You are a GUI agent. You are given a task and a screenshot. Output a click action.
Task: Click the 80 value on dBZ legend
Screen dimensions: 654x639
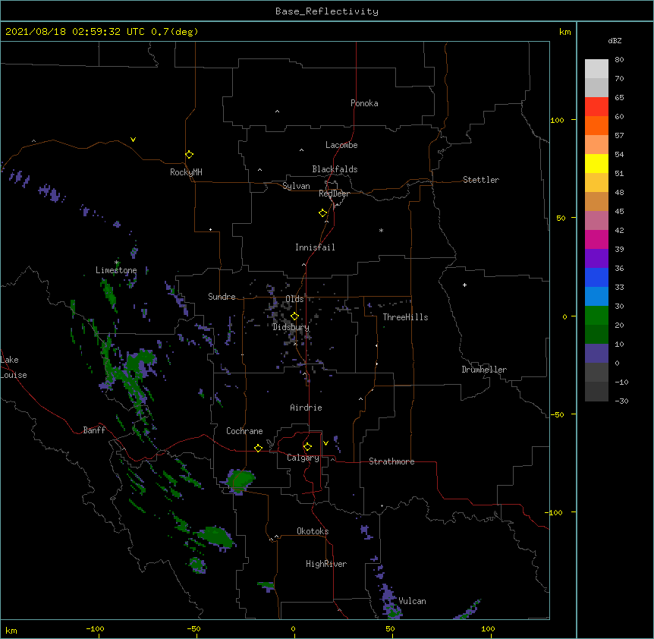[619, 60]
